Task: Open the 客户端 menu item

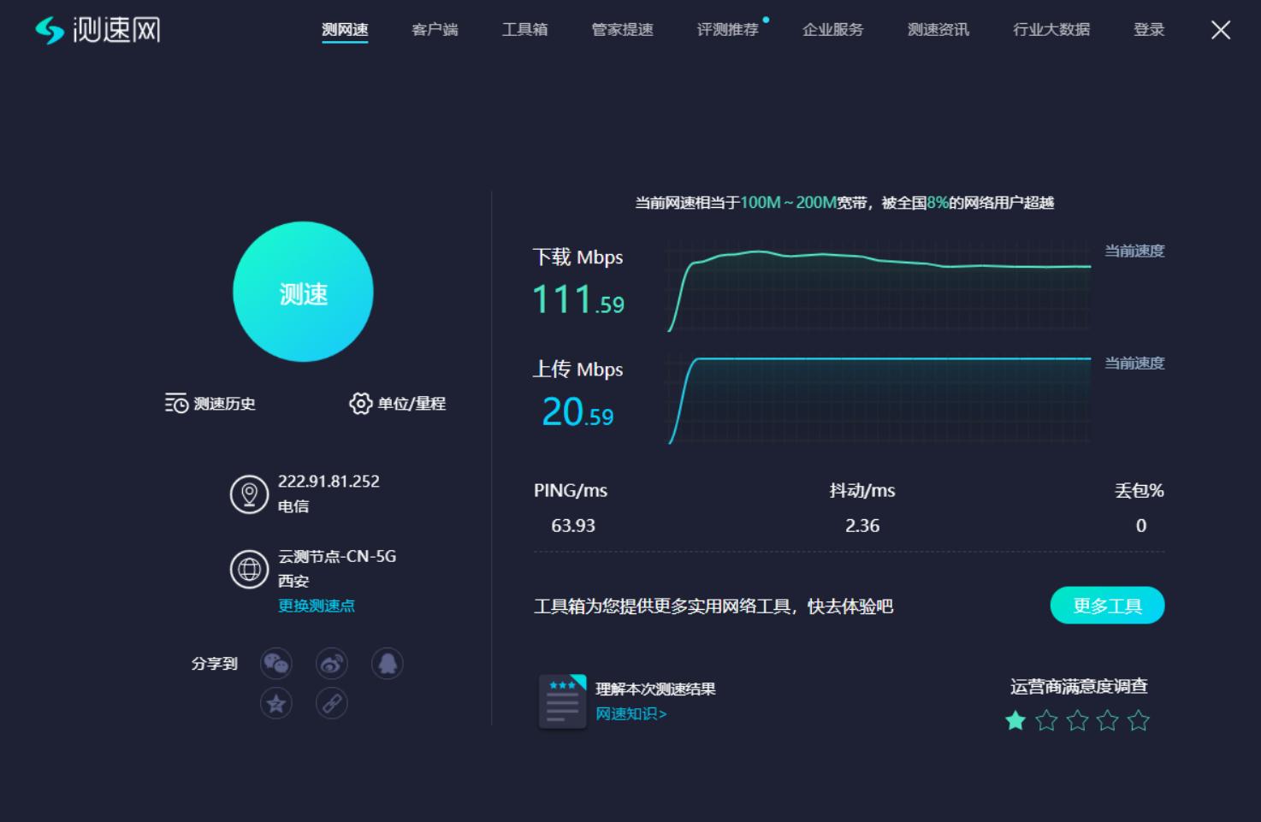Action: pyautogui.click(x=435, y=28)
